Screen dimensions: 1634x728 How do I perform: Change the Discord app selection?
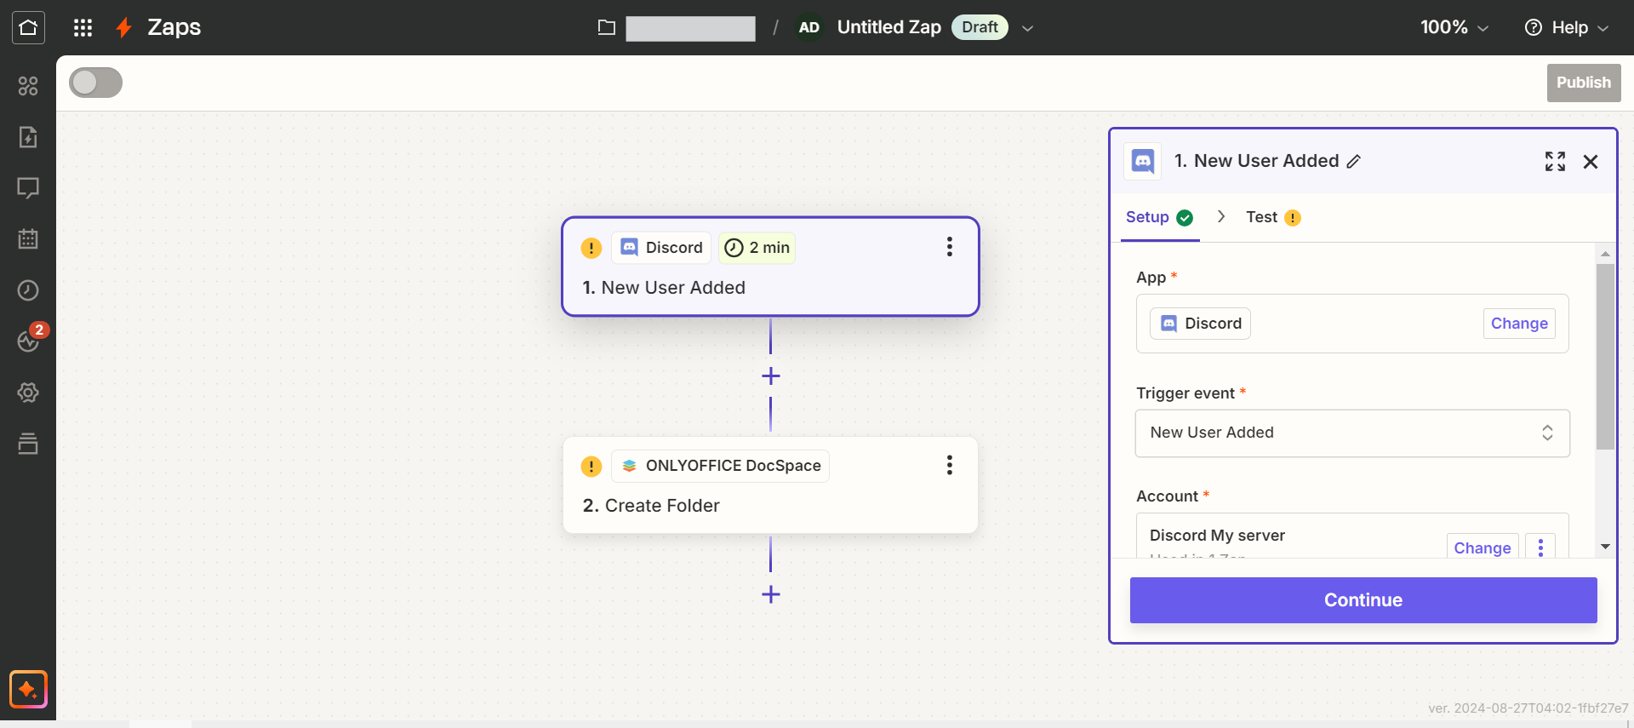pyautogui.click(x=1519, y=324)
